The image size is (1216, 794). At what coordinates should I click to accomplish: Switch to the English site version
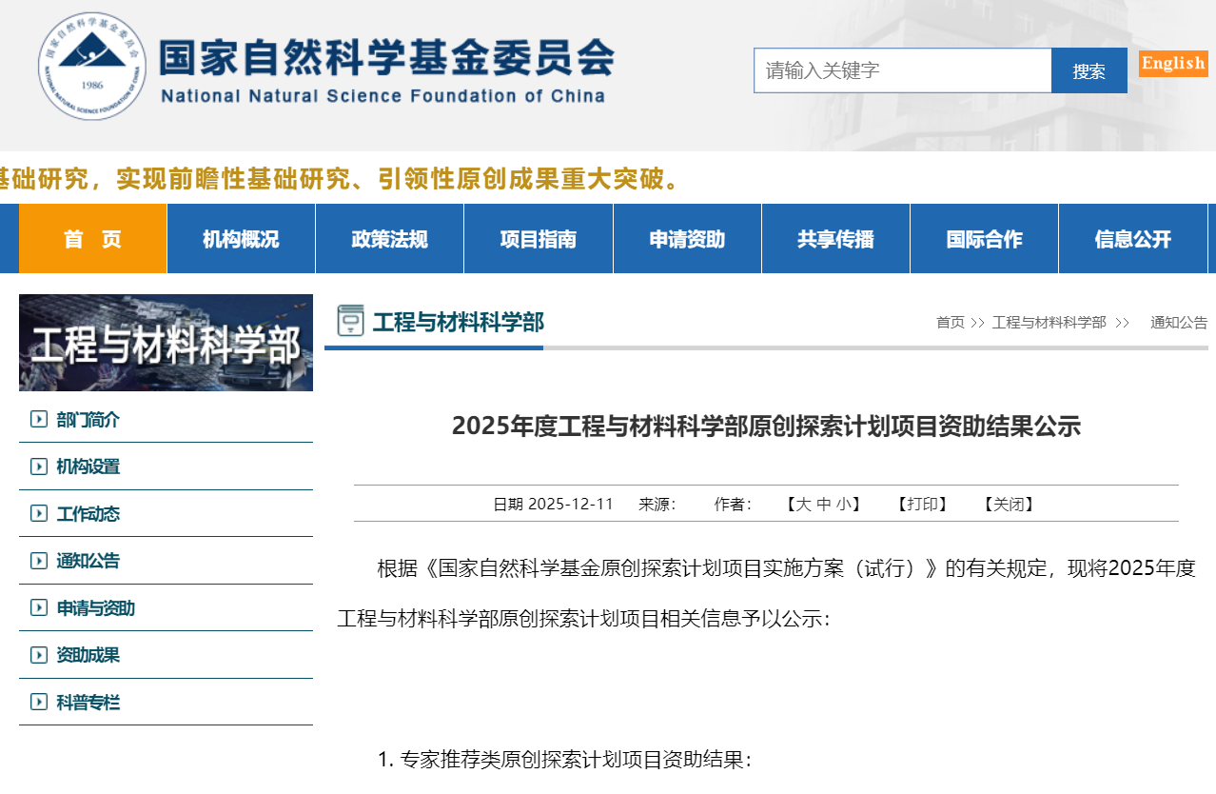click(1173, 64)
